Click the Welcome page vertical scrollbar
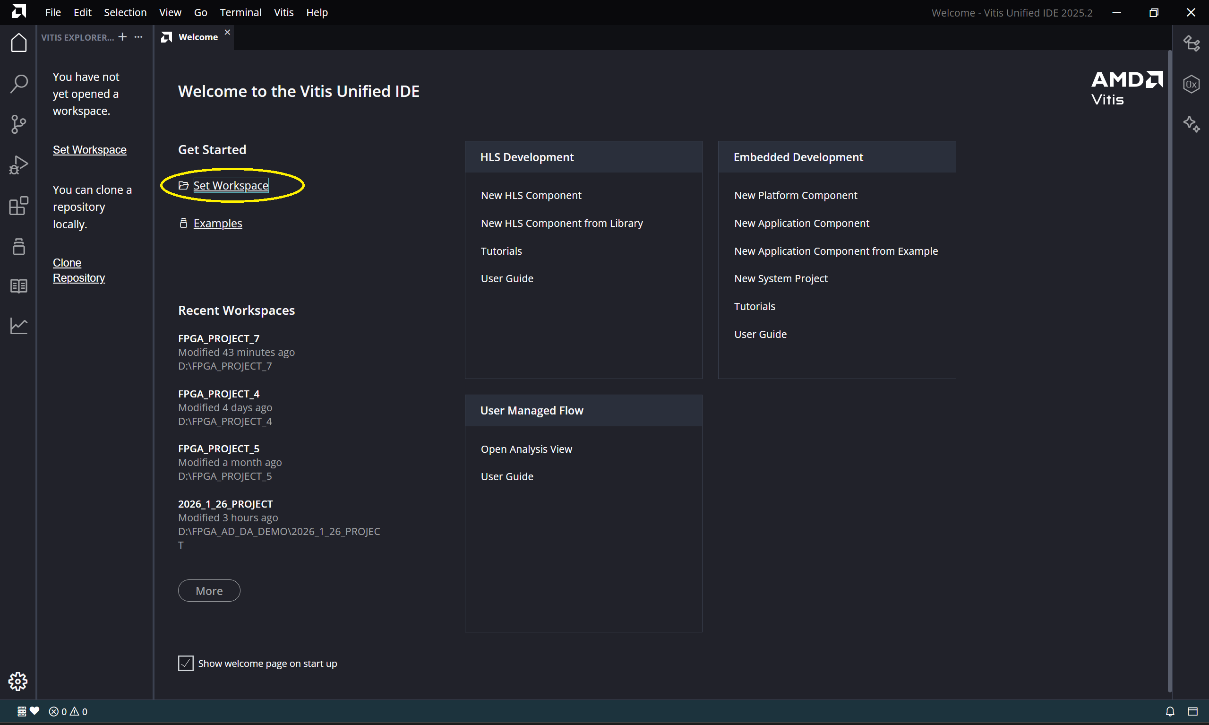Screen dimensions: 1209x725 pos(1169,371)
